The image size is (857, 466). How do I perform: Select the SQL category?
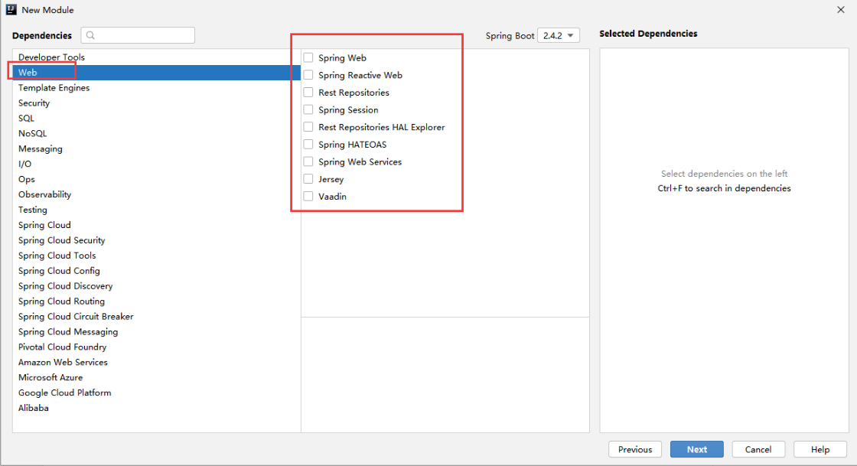point(156,118)
